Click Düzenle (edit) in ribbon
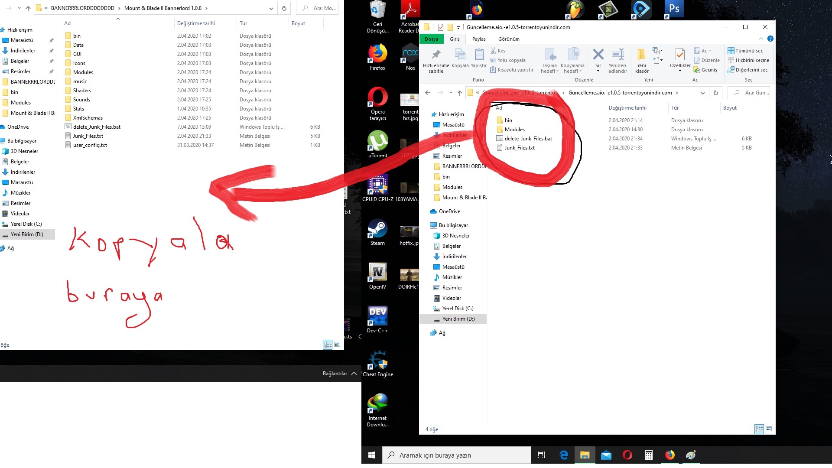The width and height of the screenshot is (832, 468). pyautogui.click(x=707, y=60)
